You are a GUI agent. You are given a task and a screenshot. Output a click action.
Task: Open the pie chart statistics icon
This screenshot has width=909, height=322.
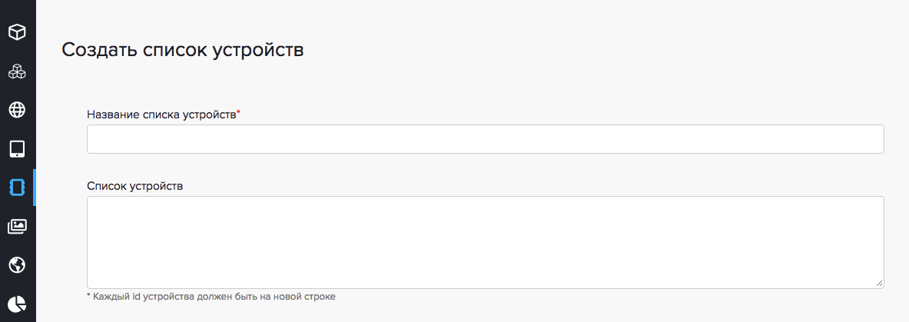point(17,303)
